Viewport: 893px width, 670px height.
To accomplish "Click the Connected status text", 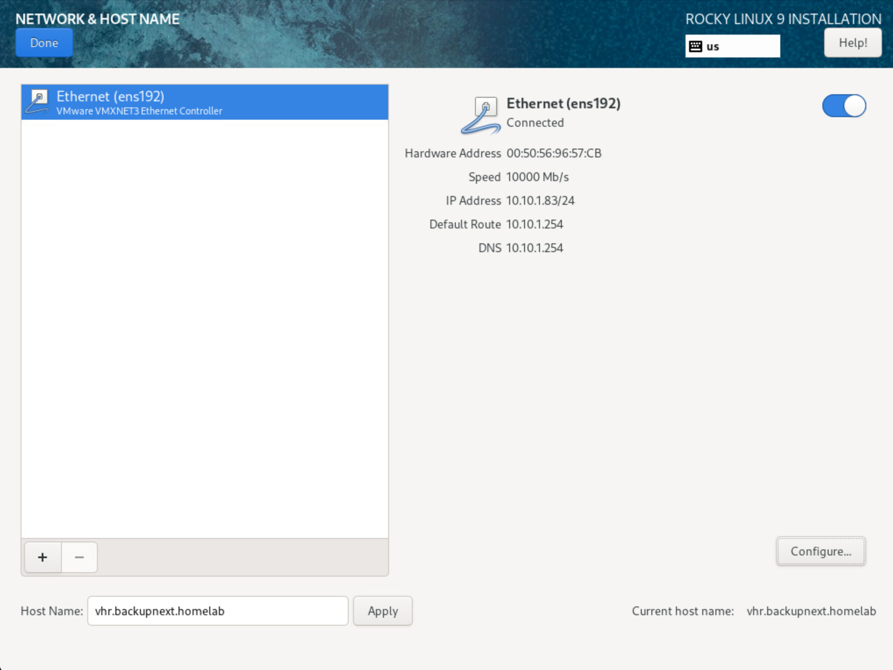I will coord(535,123).
